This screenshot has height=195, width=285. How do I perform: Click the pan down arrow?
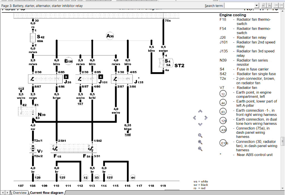(200, 124)
